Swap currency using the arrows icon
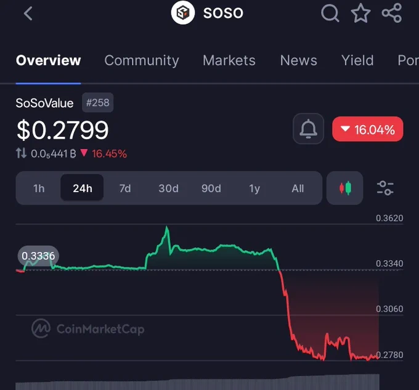 [21, 153]
